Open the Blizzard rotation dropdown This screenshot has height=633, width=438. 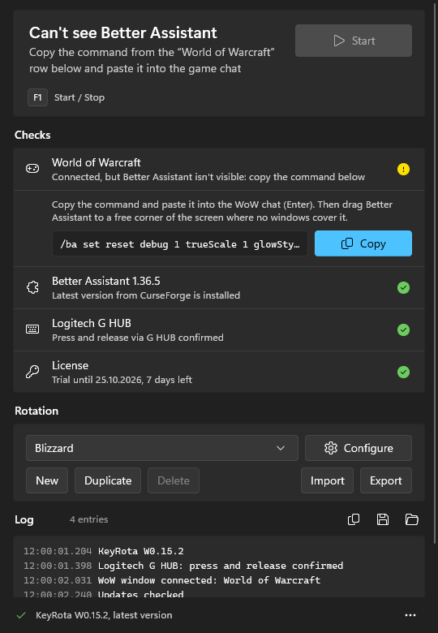[162, 448]
